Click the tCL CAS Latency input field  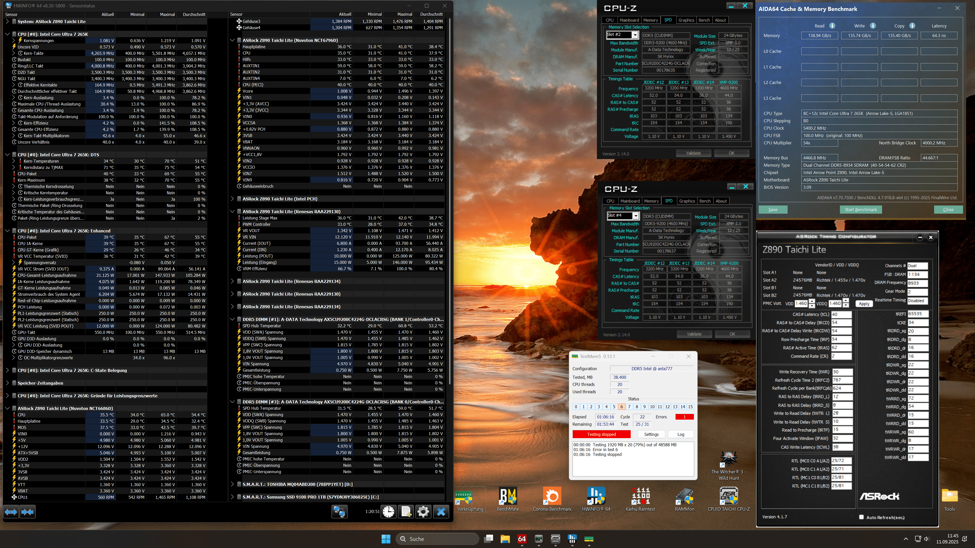coord(841,314)
